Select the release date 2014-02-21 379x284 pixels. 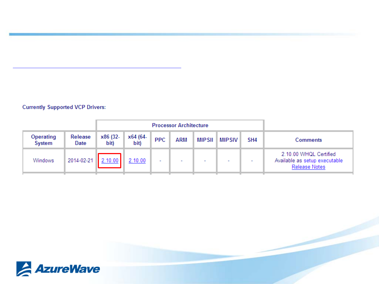(80, 160)
